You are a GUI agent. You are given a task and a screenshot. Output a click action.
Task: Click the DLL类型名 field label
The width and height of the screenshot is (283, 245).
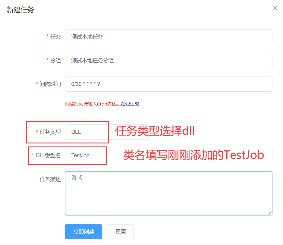pos(48,155)
